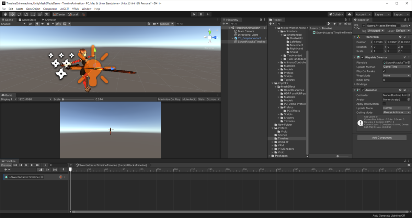Go to end of Timeline
Image resolution: width=412 pixels, height=218 pixels.
37,165
